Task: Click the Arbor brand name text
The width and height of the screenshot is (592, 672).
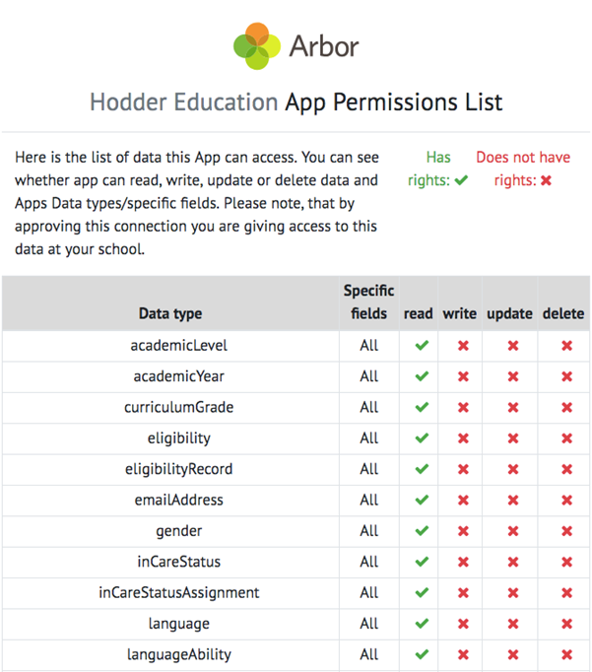Action: [x=324, y=45]
